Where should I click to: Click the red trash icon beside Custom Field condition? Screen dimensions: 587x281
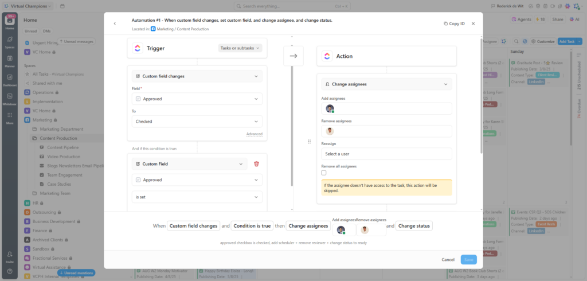[x=256, y=164]
